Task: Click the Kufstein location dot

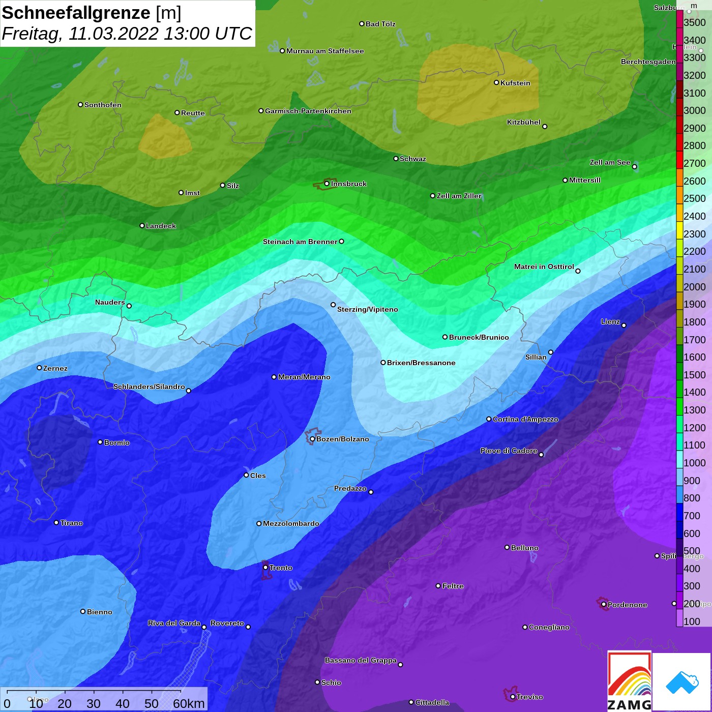Action: 496,82
